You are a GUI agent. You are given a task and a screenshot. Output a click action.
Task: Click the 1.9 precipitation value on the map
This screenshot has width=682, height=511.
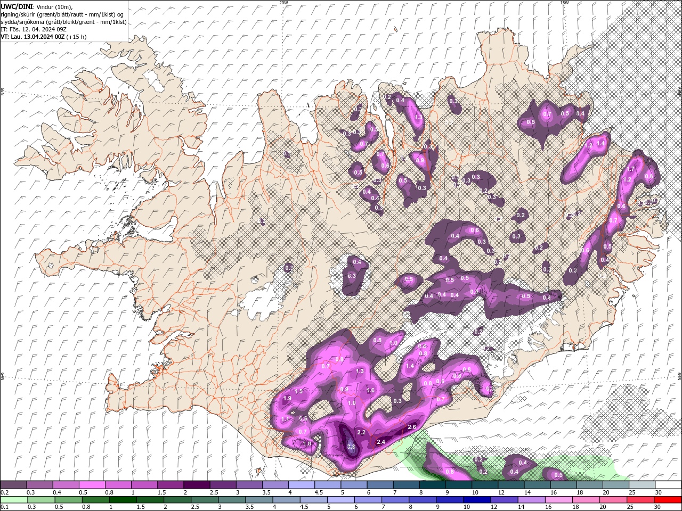tap(287, 399)
